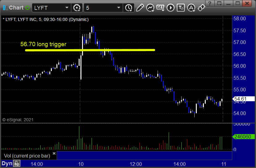Click the 58.00 price axis label
Viewport: 256px width, 168px height.
(240, 18)
